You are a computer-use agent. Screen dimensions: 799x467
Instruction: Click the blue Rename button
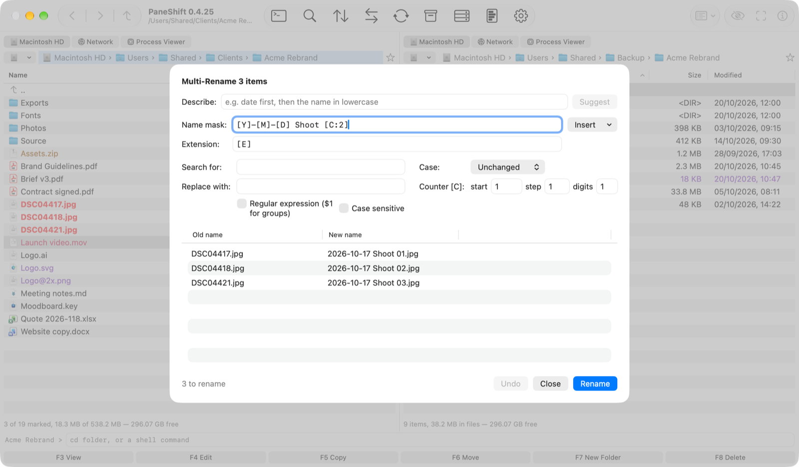(x=595, y=384)
